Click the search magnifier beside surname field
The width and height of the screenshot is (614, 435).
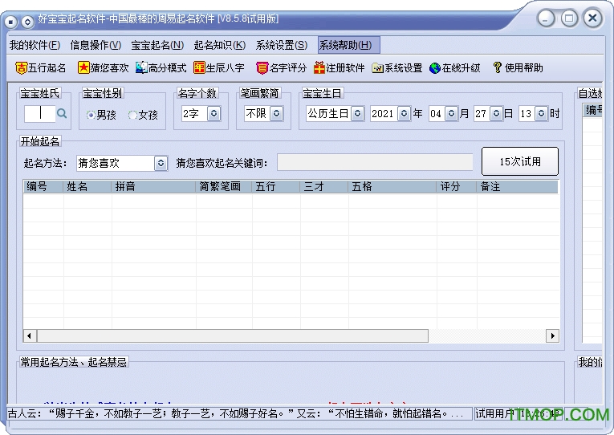point(62,115)
